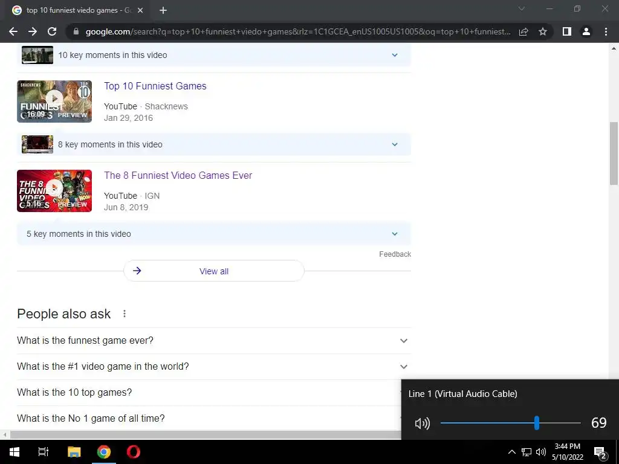Go forward with the browser forward arrow
Screen dimensions: 619x464
[x=33, y=31]
